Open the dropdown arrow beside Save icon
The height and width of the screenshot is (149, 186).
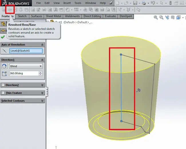(x=140, y=3)
